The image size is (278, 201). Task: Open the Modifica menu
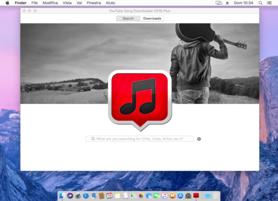point(50,3)
